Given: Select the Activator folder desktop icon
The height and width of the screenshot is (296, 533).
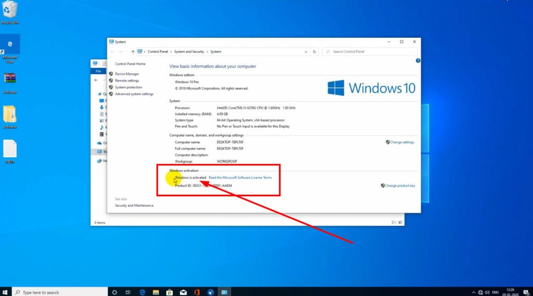Looking at the screenshot, I should pos(10,117).
